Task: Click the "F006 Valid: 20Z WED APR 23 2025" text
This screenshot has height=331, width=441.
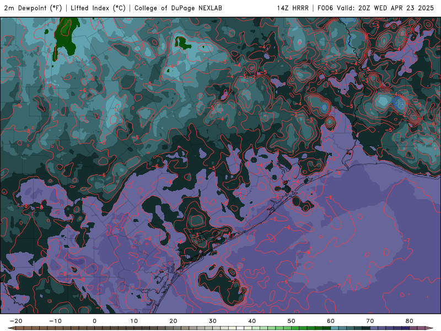Action: (376, 8)
